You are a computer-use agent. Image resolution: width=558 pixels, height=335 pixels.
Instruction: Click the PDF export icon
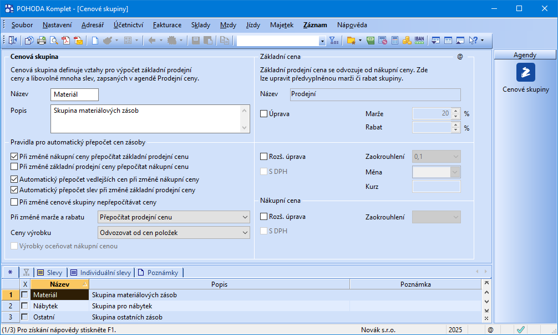[66, 40]
